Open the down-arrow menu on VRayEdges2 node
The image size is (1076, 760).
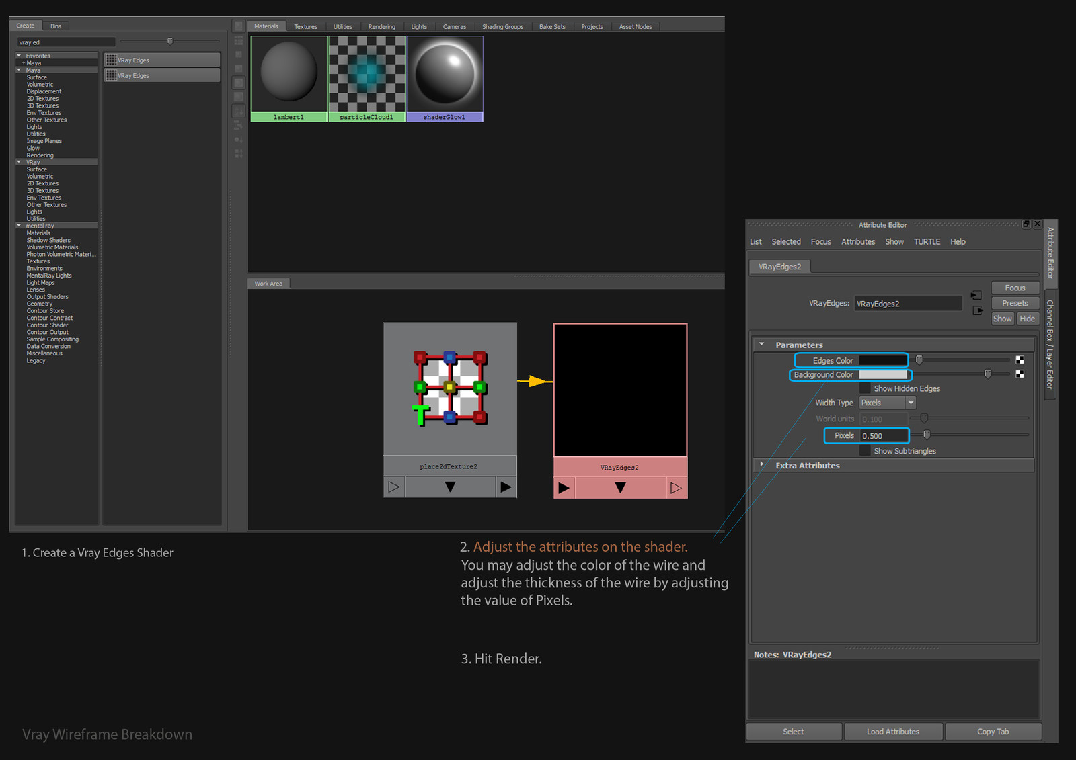[x=620, y=488]
